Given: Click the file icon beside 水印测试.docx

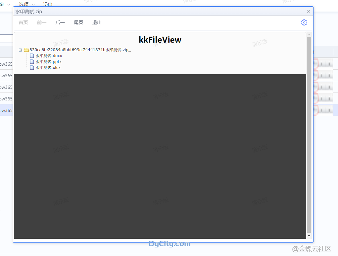Looking at the screenshot, I should (32, 56).
